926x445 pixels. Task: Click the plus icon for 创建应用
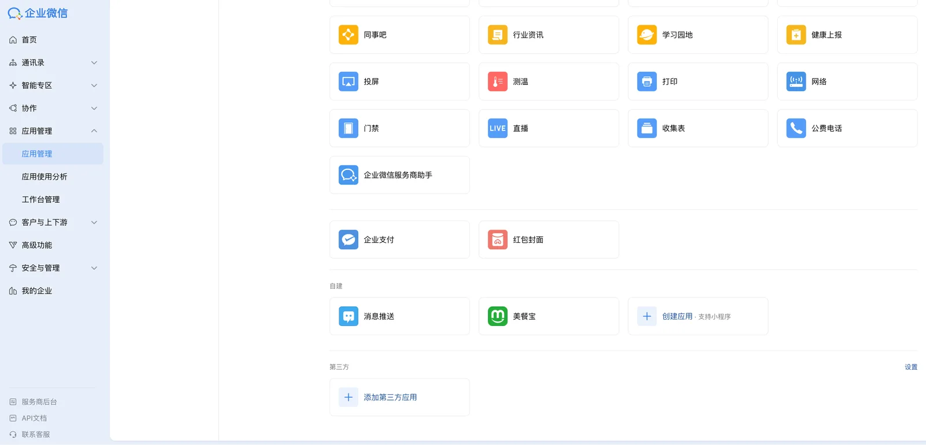pyautogui.click(x=647, y=316)
